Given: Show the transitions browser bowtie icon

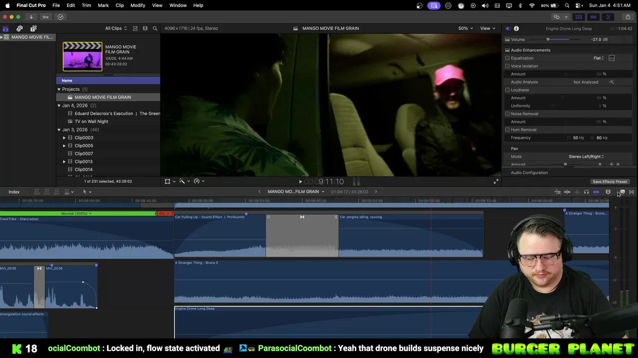Looking at the screenshot, I should tap(632, 192).
